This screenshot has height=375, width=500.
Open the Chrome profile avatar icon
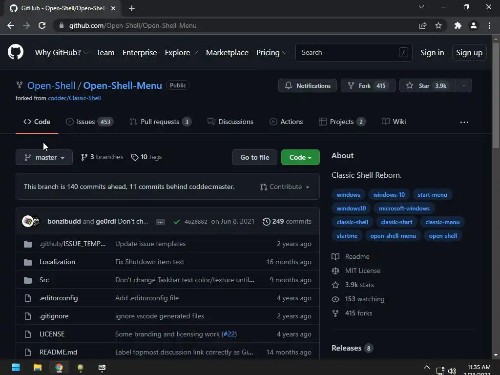pyautogui.click(x=474, y=25)
